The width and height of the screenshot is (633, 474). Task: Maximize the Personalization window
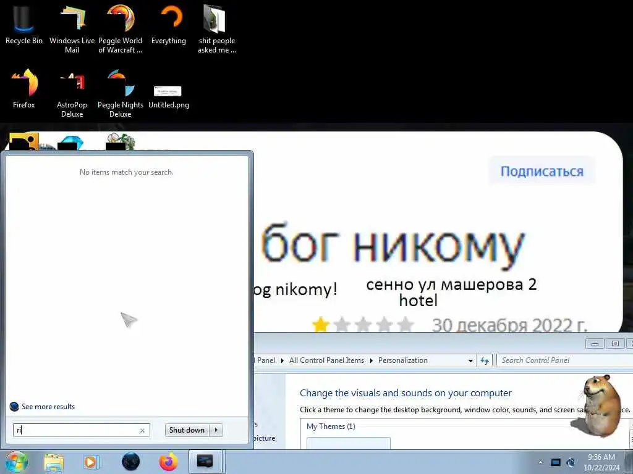615,343
